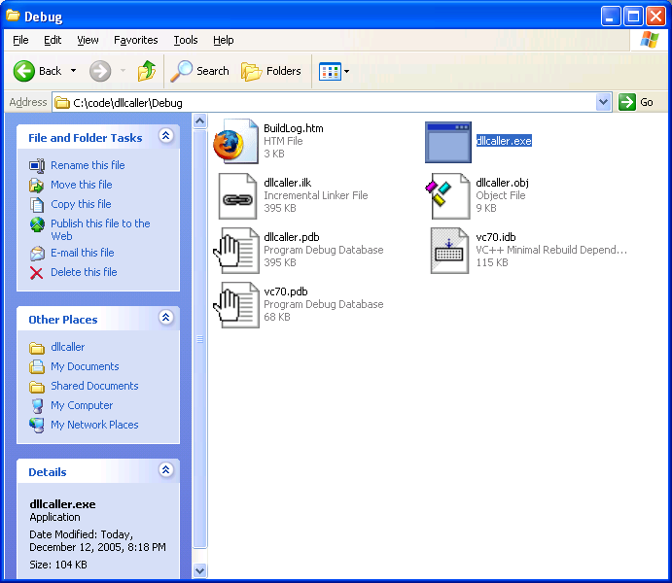Click Move this file link
Screen dimensions: 672x583
coord(82,185)
